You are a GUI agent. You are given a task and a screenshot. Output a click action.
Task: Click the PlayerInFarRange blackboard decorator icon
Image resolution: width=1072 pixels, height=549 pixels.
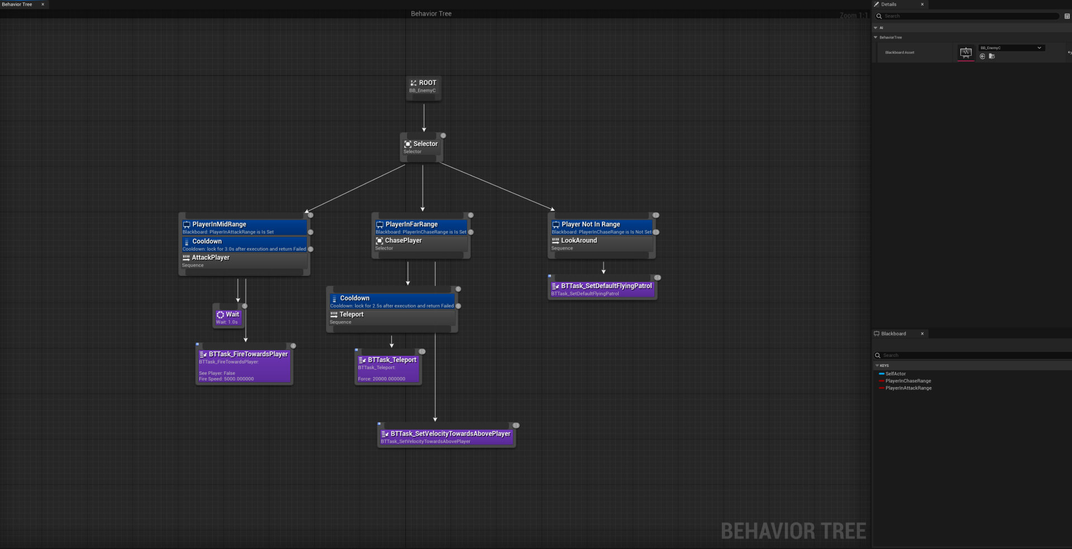pyautogui.click(x=380, y=225)
